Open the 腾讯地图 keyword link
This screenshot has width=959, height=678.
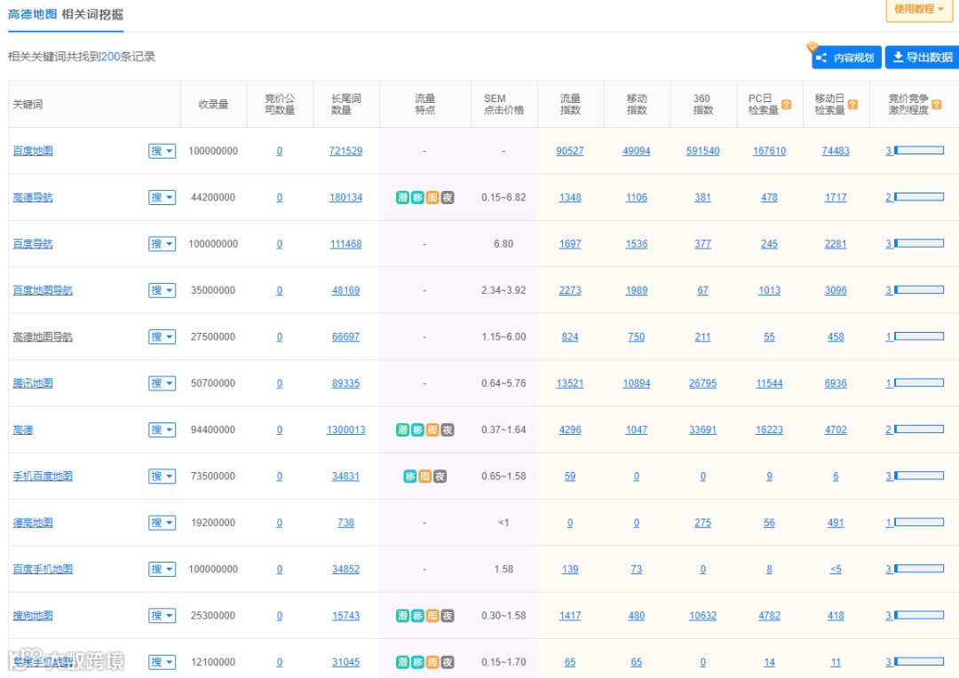[33, 383]
